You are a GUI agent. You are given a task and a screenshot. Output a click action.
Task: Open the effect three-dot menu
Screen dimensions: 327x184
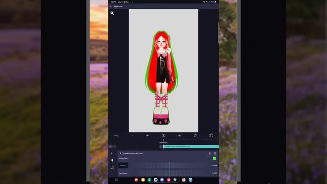pos(210,153)
